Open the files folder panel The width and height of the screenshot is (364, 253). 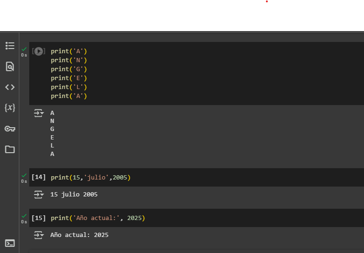click(10, 149)
